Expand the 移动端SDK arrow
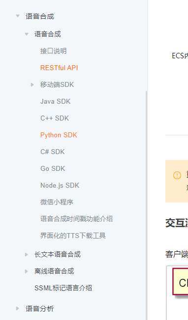Viewport: 188px width, 320px height. coord(32,84)
